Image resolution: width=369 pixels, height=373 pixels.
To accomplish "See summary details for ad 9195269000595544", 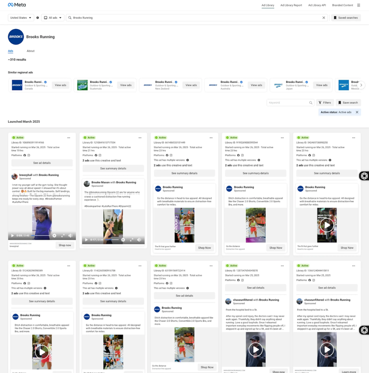I will (255, 173).
